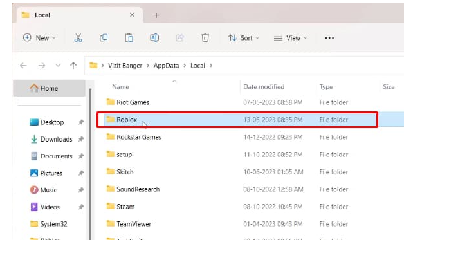Select AppData in the breadcrumb path
This screenshot has width=449, height=253.
pos(166,66)
